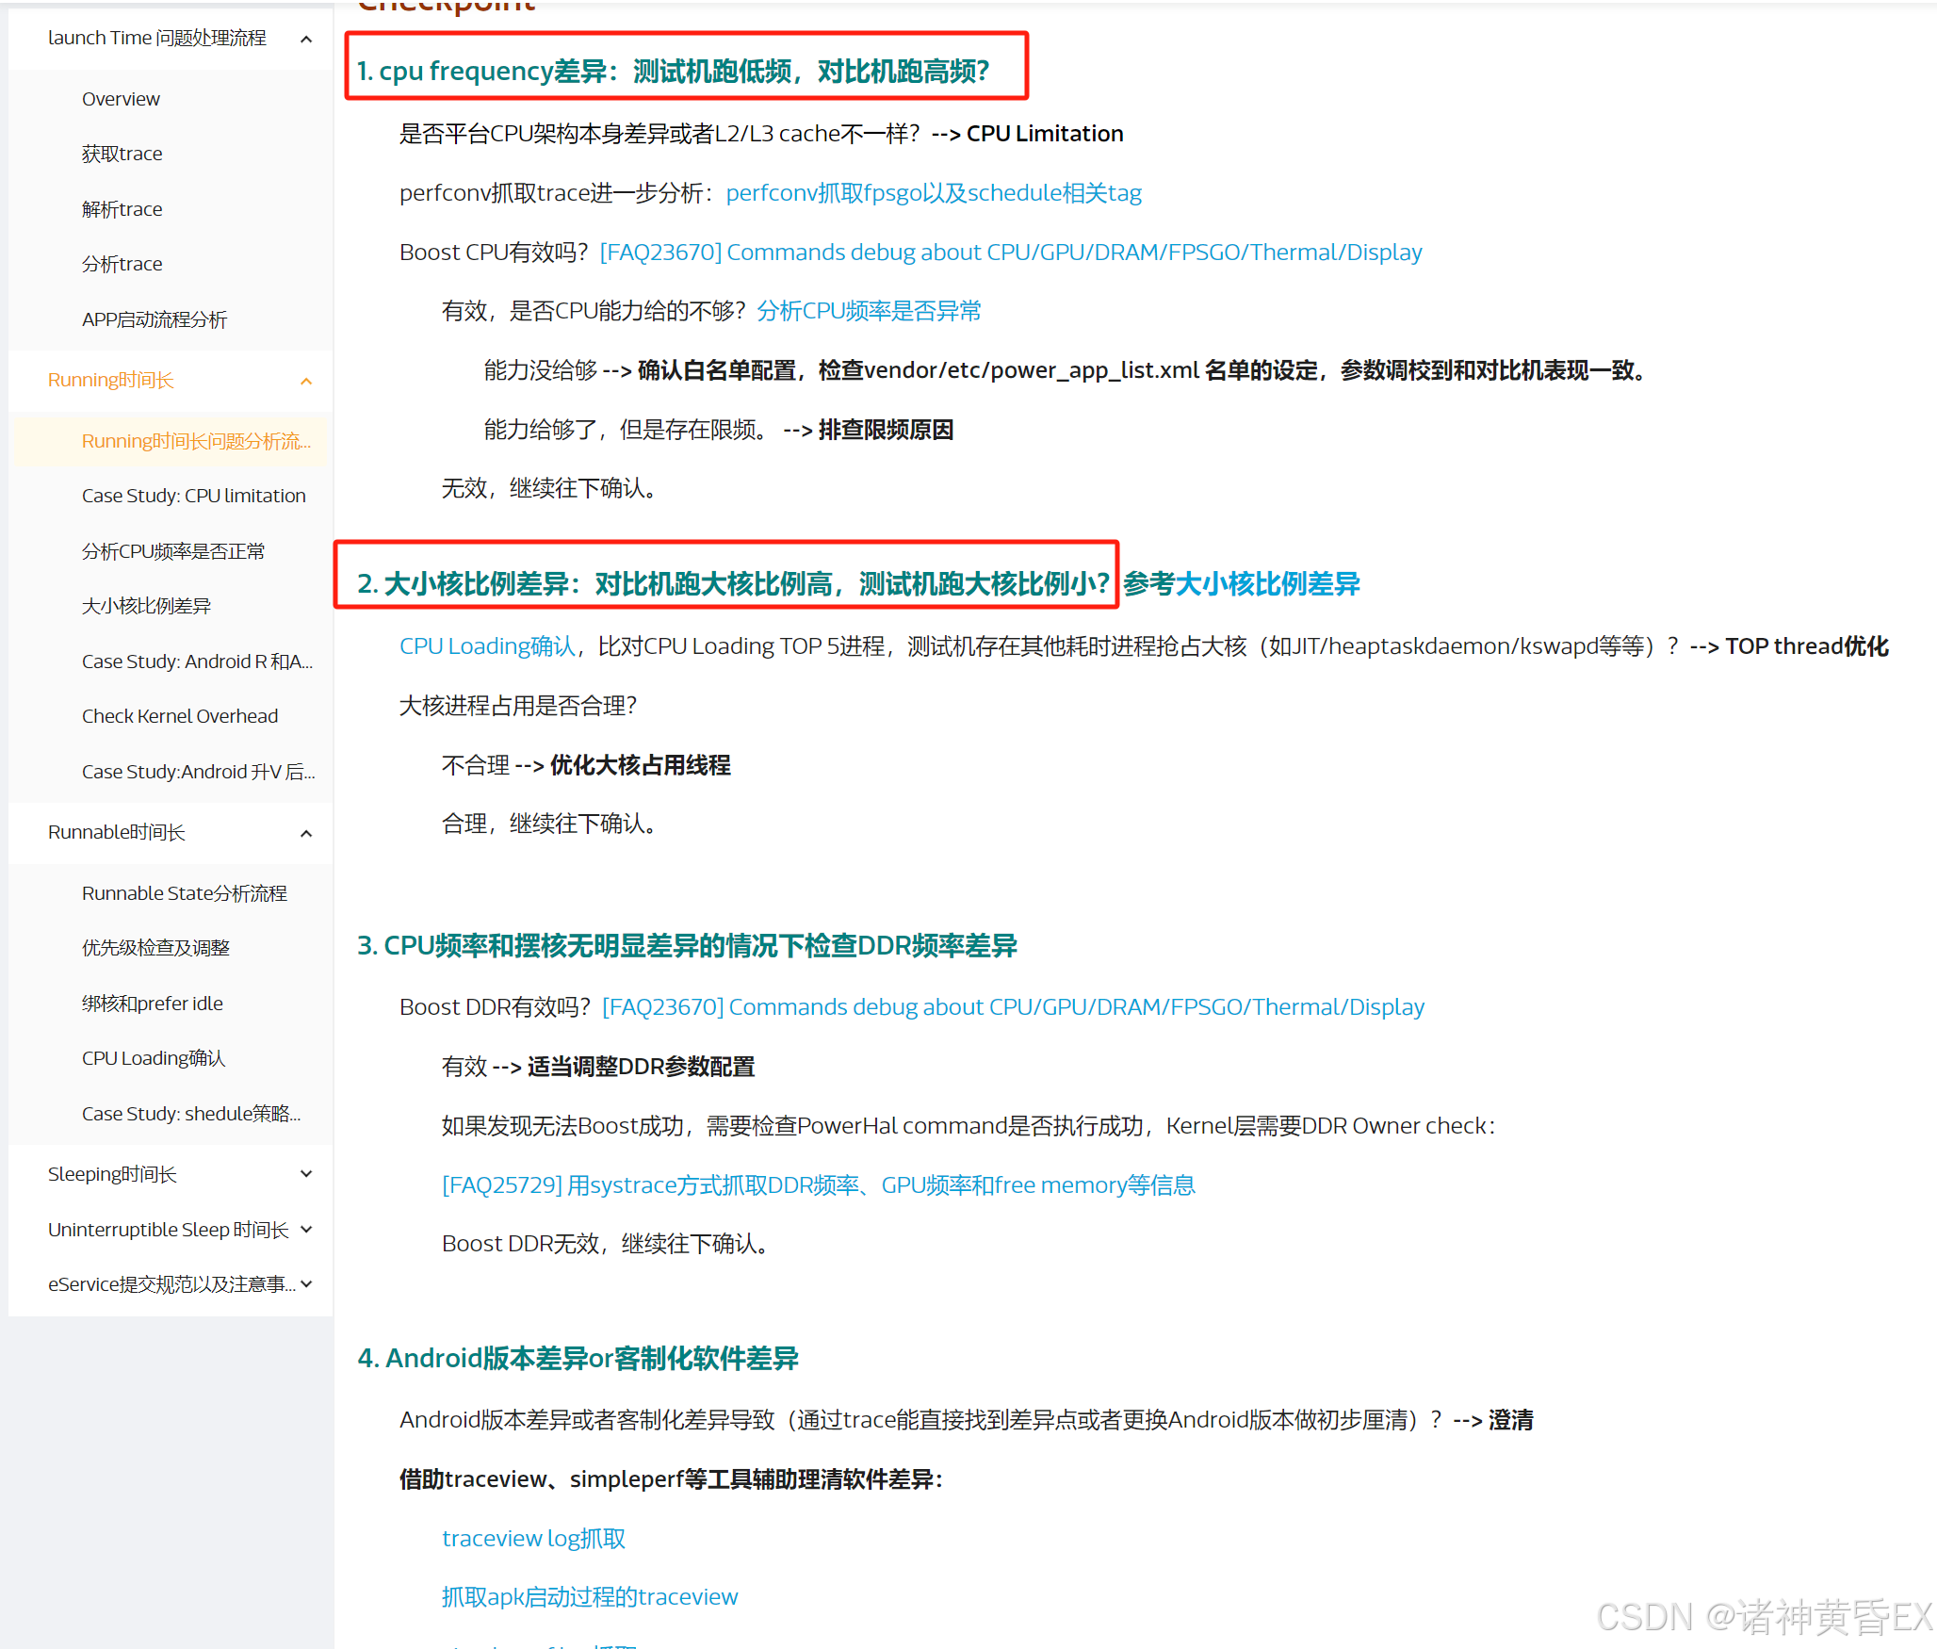Image resolution: width=1937 pixels, height=1649 pixels.
Task: Open link perfconv抓取fpsgo以及schedule相关tag
Action: click(934, 193)
